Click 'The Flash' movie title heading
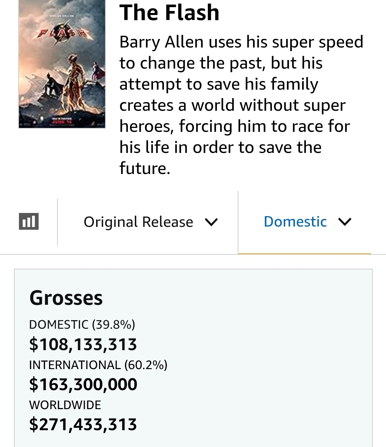This screenshot has height=447, width=386. (x=169, y=13)
